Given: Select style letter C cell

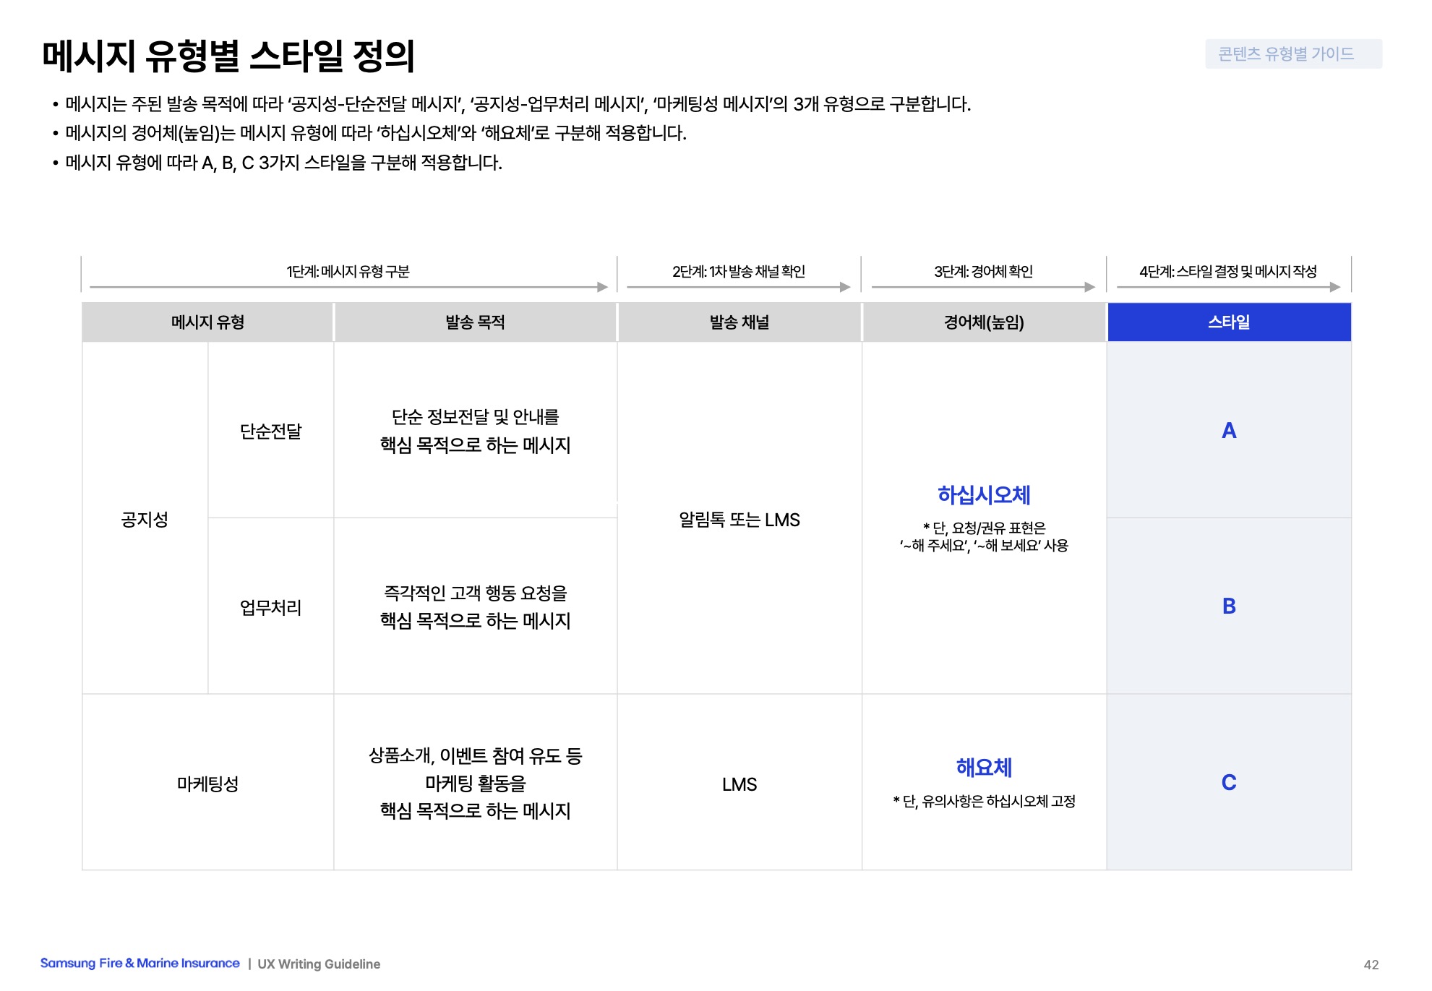Looking at the screenshot, I should click(1228, 783).
